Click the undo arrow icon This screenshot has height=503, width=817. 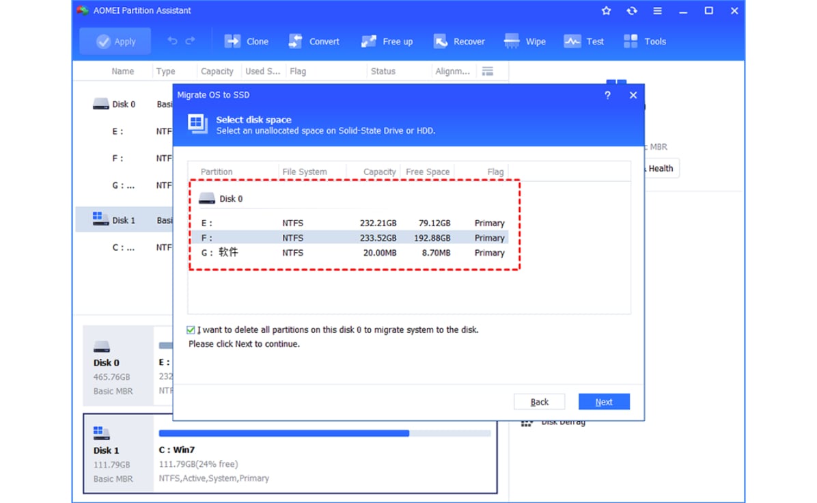(172, 40)
